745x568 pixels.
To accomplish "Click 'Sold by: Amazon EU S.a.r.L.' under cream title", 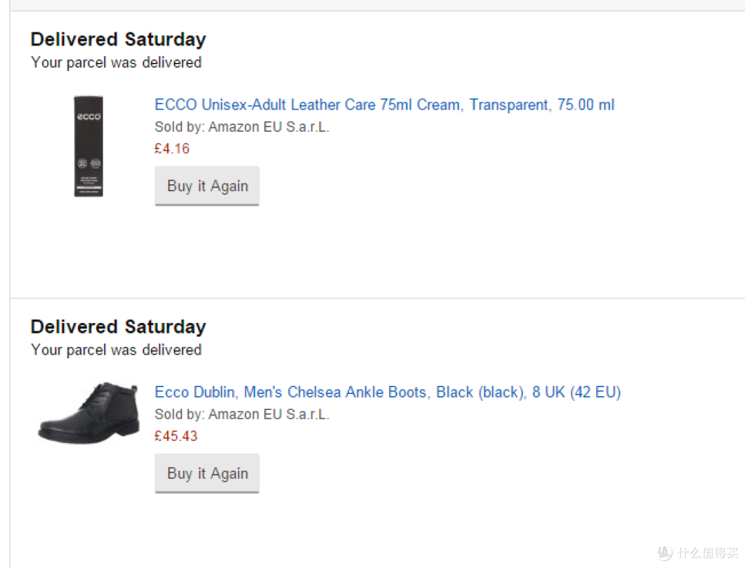I will tap(242, 127).
